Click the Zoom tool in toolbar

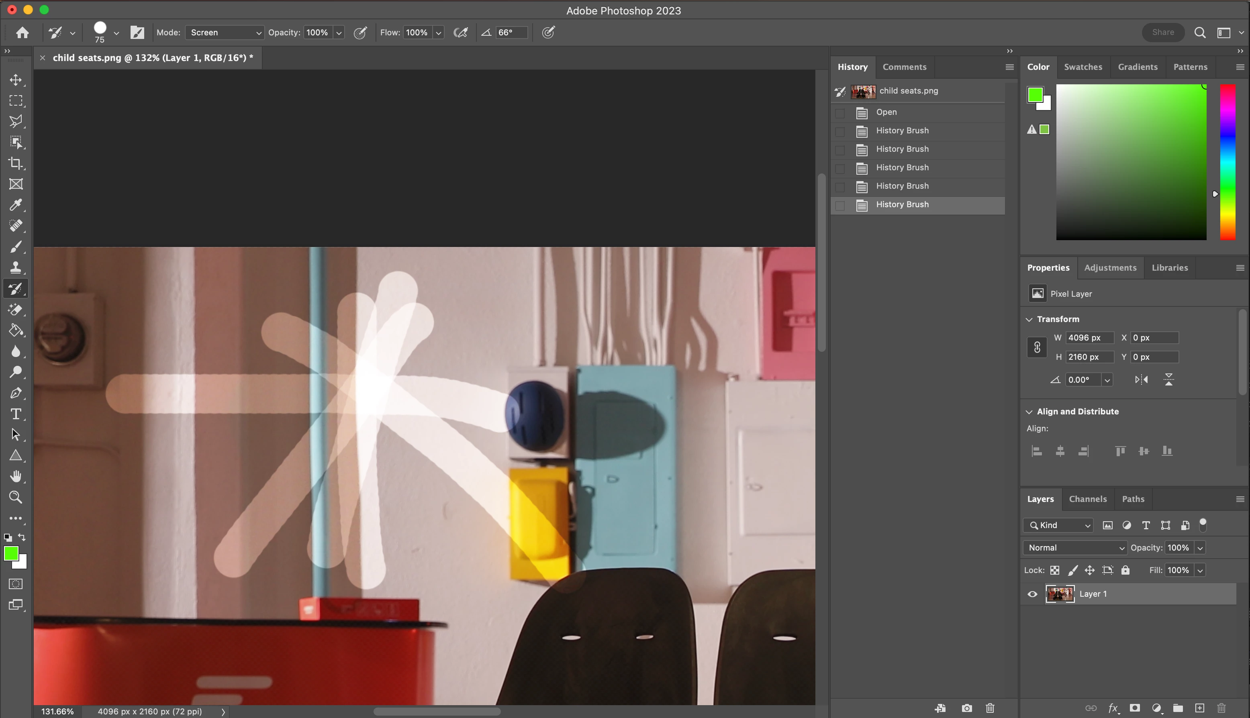click(16, 497)
